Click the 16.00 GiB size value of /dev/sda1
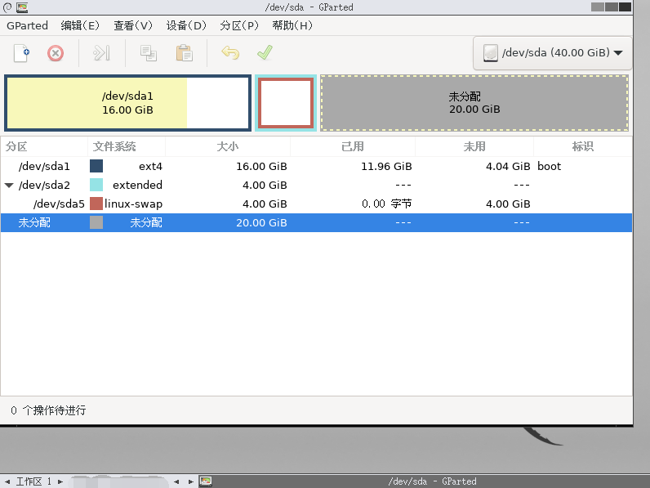Image resolution: width=650 pixels, height=488 pixels. [261, 167]
